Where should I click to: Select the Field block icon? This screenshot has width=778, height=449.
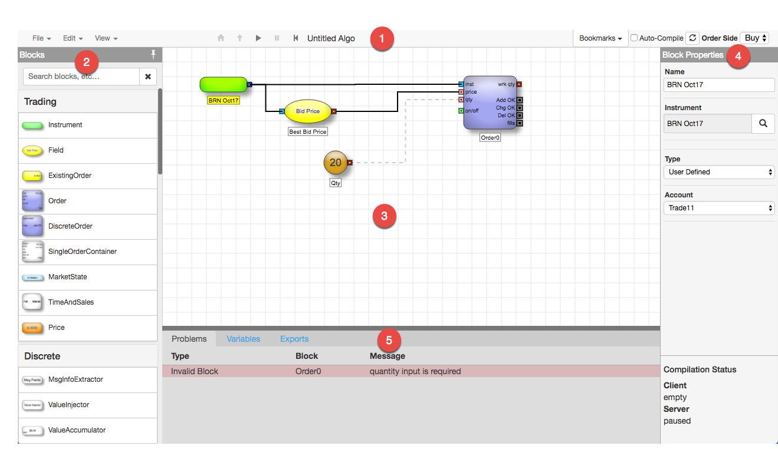tap(32, 150)
